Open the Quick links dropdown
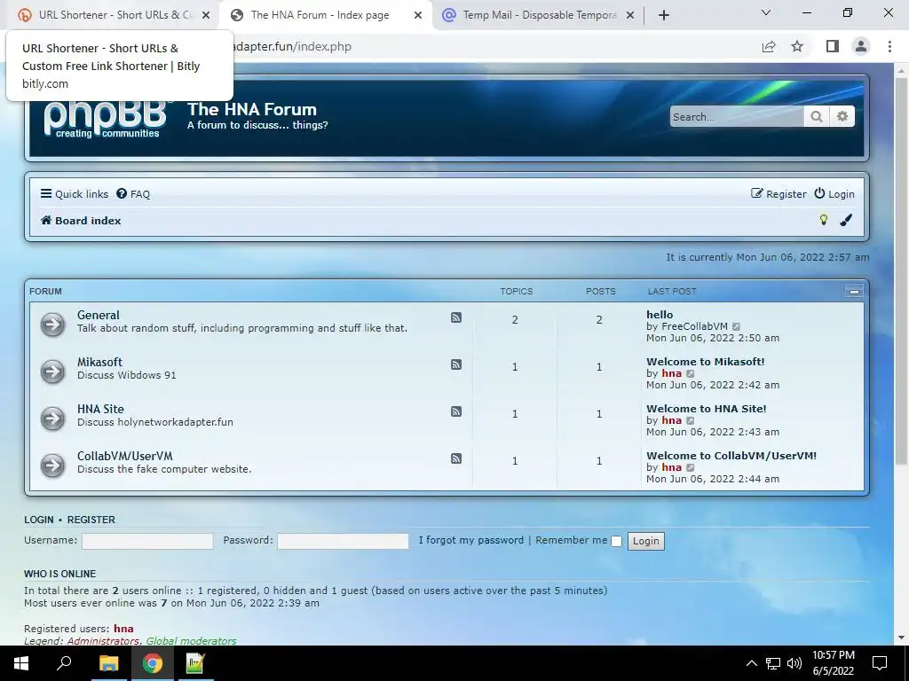The width and height of the screenshot is (909, 681). coord(75,194)
